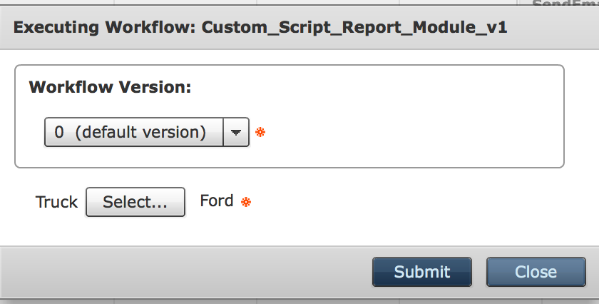The image size is (599, 304).
Task: Open the Truck Select... chooser
Action: coord(135,202)
